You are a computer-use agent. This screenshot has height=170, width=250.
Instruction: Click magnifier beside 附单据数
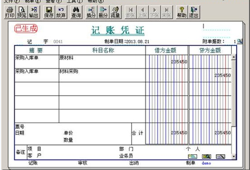tap(240, 41)
